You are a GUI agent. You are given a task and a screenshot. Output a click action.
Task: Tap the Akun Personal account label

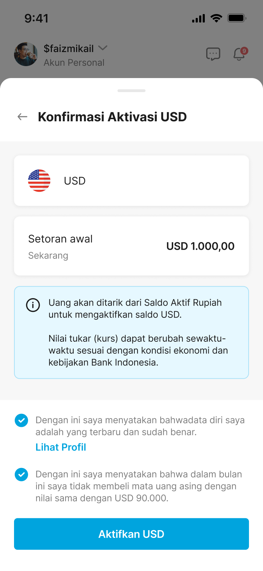pyautogui.click(x=74, y=63)
